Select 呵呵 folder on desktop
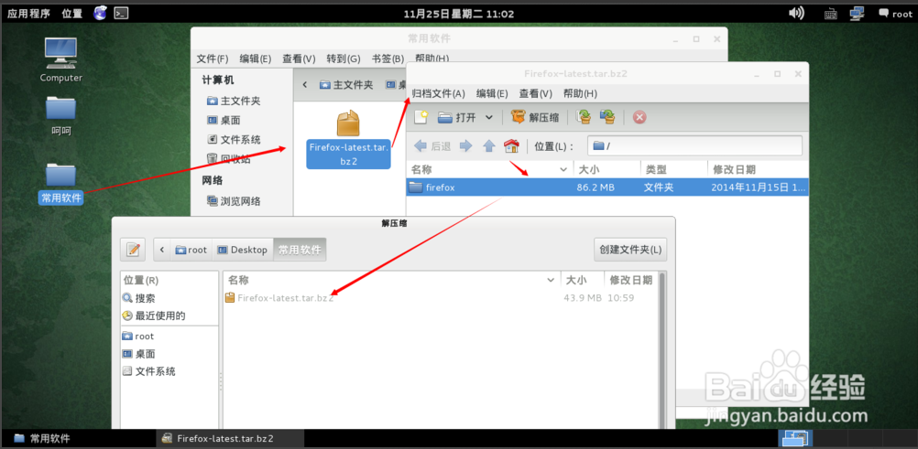This screenshot has height=449, width=918. 60,116
